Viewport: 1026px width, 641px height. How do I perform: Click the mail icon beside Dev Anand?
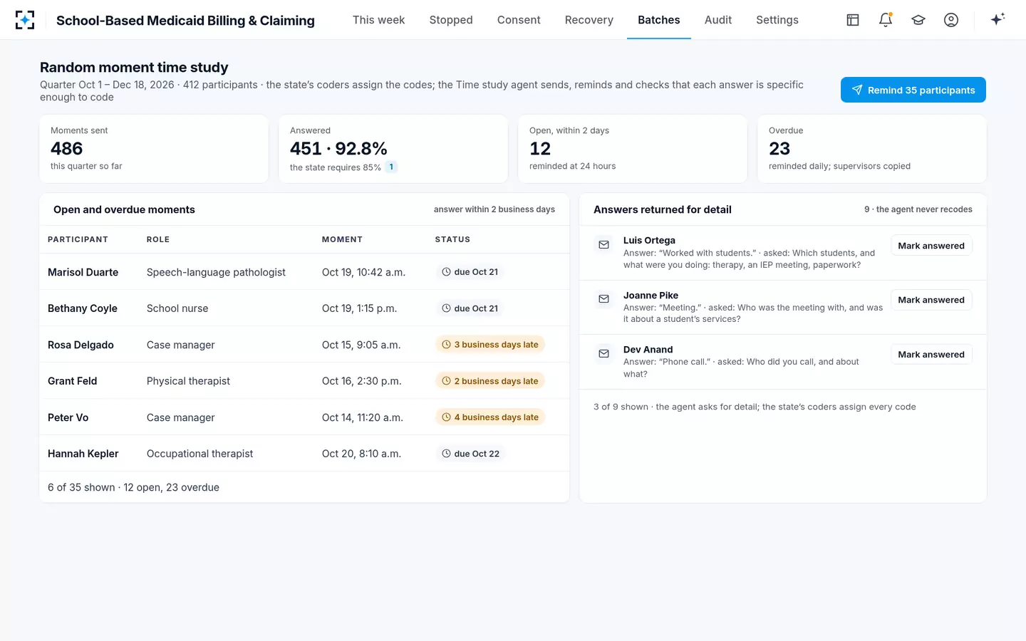click(x=603, y=354)
